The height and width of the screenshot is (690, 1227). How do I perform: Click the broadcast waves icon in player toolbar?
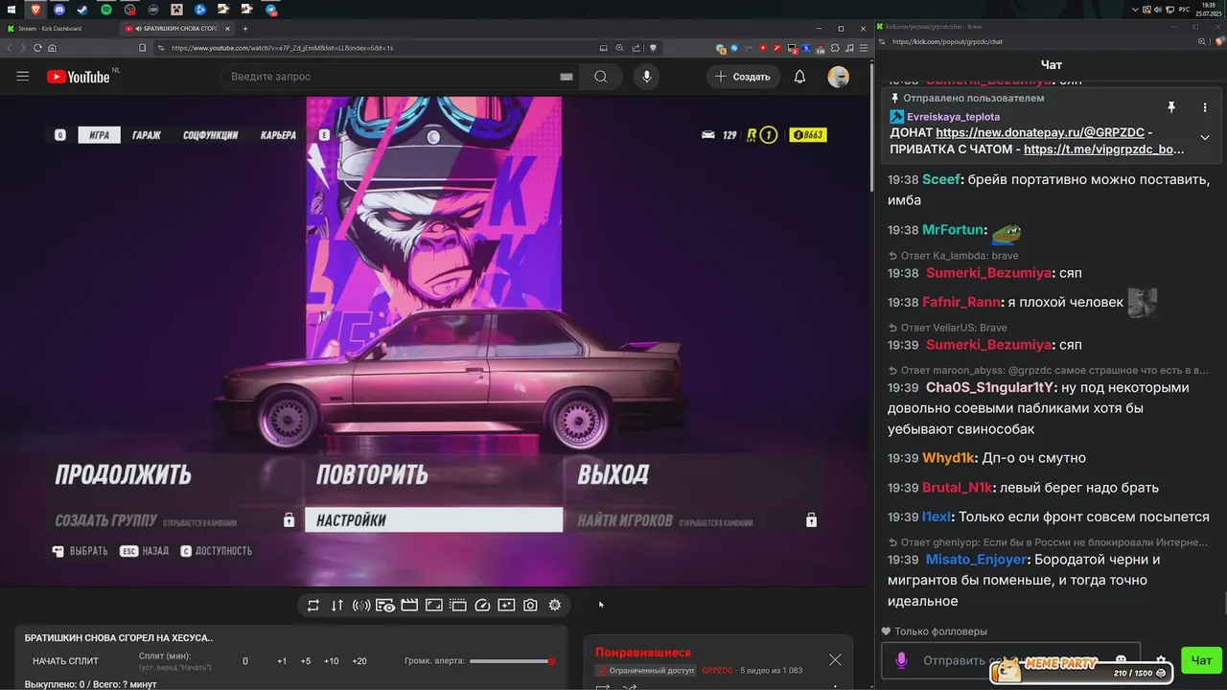(361, 606)
